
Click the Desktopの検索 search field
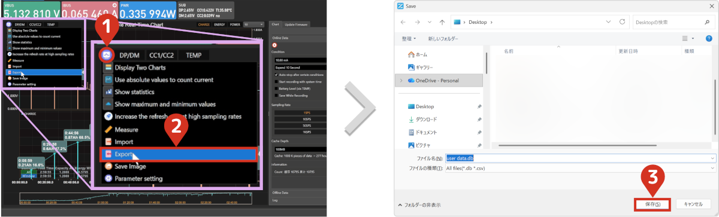click(674, 22)
